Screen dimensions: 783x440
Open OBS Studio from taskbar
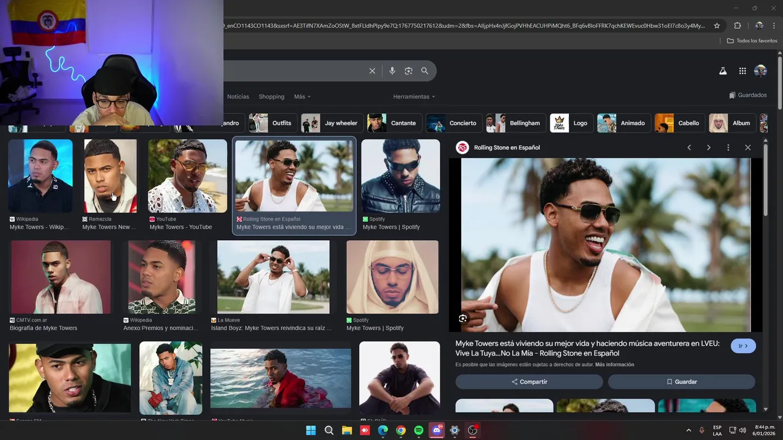pyautogui.click(x=472, y=430)
